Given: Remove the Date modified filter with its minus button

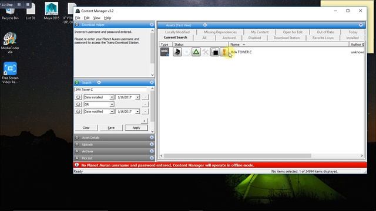Looking at the screenshot, I should [145, 111].
